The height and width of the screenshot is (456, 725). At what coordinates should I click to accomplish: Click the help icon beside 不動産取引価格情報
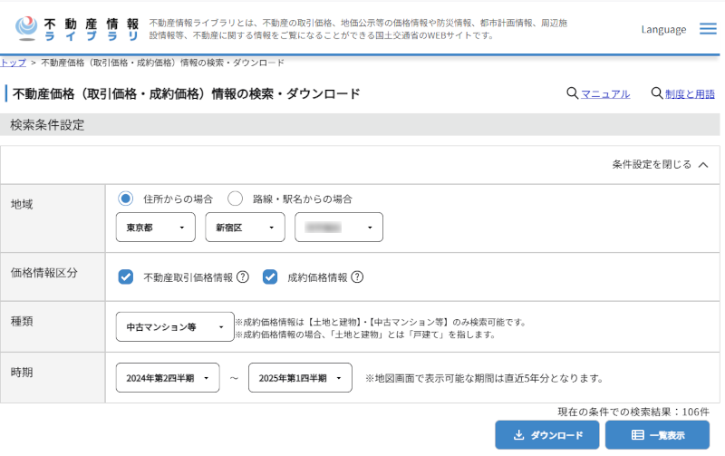(x=243, y=277)
